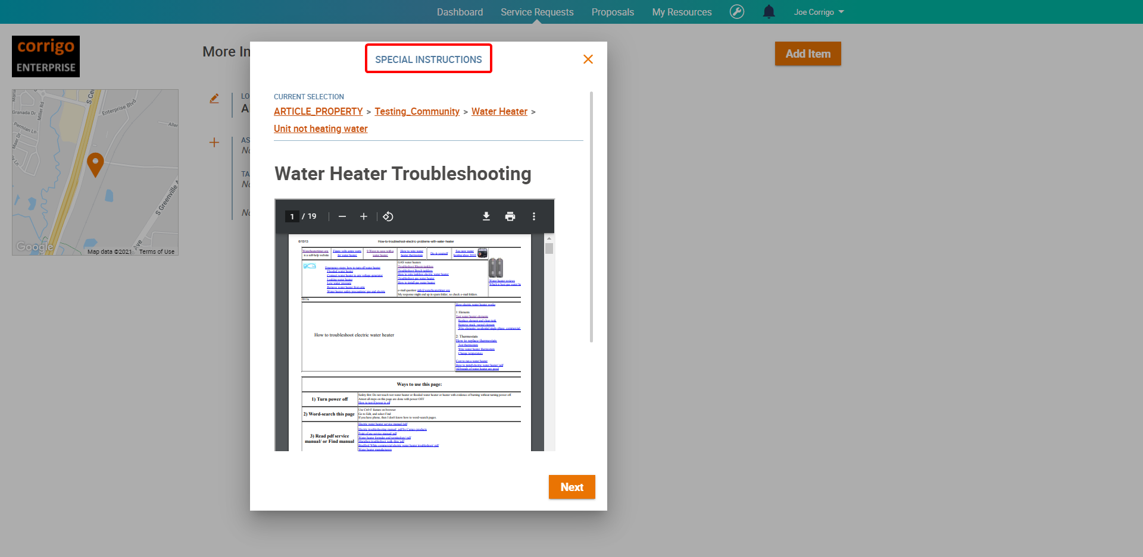Follow the ARTICLE_PROPERTY breadcrumb link
This screenshot has height=557, width=1143.
click(318, 112)
